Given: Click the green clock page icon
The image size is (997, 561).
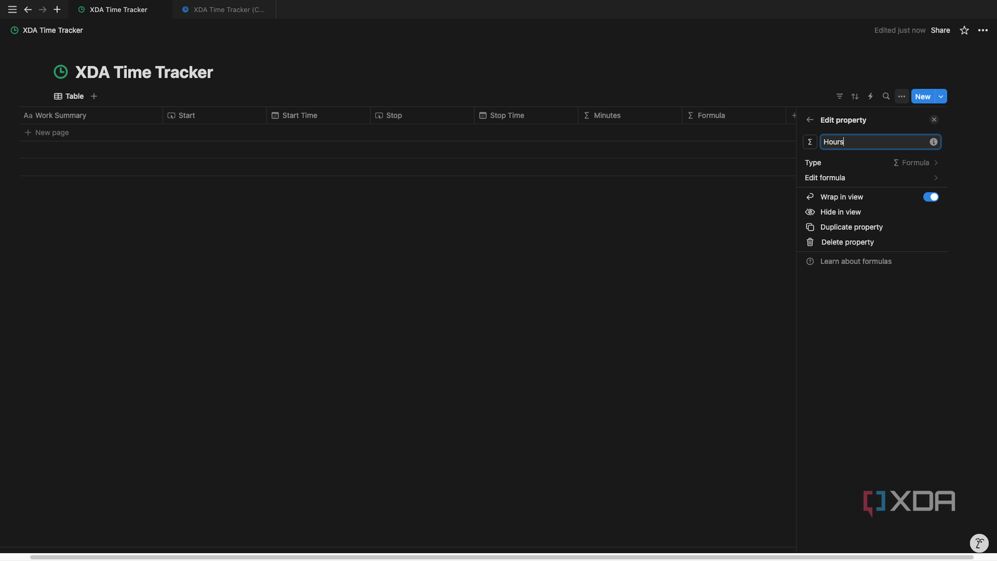Looking at the screenshot, I should (x=60, y=72).
